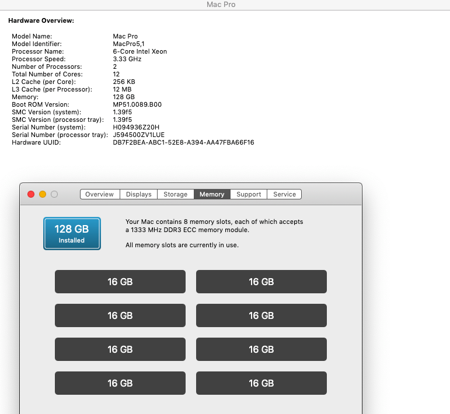Click the 3.33 GHz processor speed value
The width and height of the screenshot is (450, 414).
(x=127, y=59)
